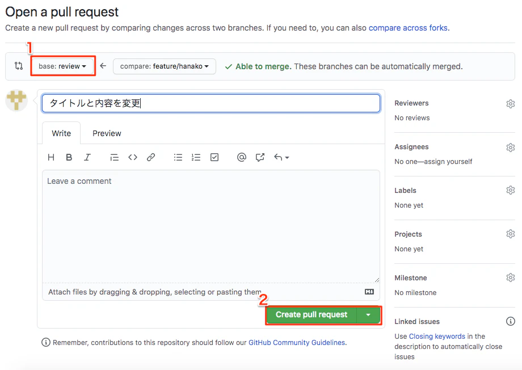Click the Labels heading
Image resolution: width=522 pixels, height=370 pixels.
(x=406, y=191)
